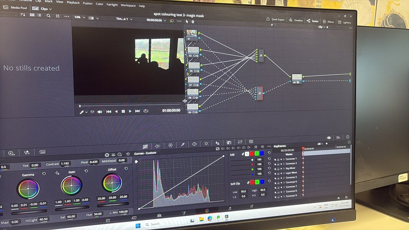The width and height of the screenshot is (409, 230).
Task: Toggle loop playback in the viewer
Action: coord(146,111)
